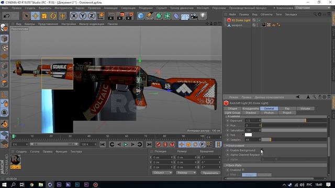Click the Render View clapperboard icon
The height and width of the screenshot is (188, 335).
click(x=111, y=16)
